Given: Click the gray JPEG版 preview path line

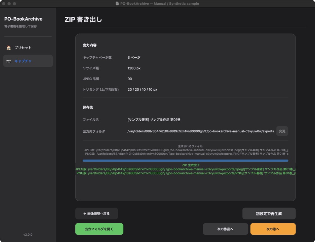Looking at the screenshot, I should [186, 150].
